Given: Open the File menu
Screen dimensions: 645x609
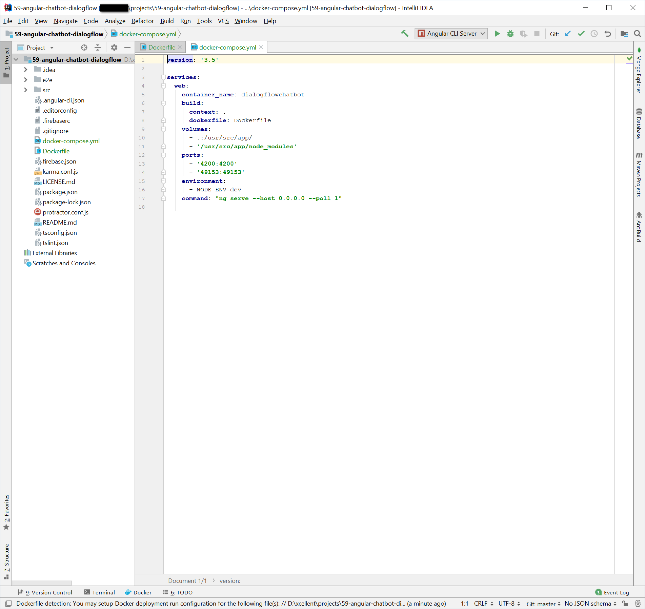Looking at the screenshot, I should tap(8, 21).
